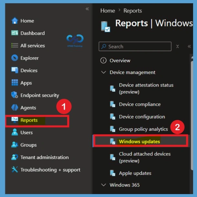Open Device attestation status (preview) report

point(146,88)
